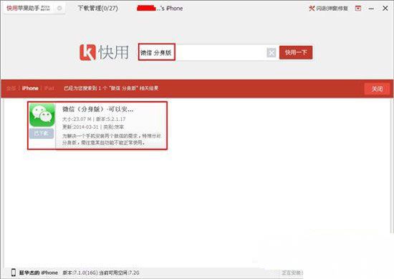This screenshot has width=394, height=279.
Task: Click the app description text about two WeChats
Action: click(112, 139)
